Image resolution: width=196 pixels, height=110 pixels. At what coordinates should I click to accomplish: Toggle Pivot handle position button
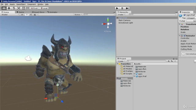(x=34, y=8)
